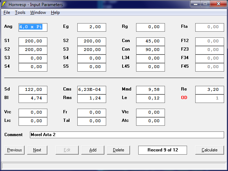Click the Lrc input field

(33, 121)
